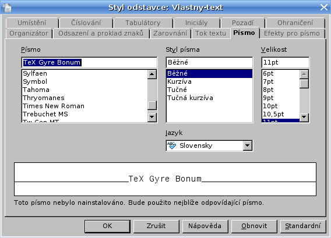Viewport: 331px width, 238px height.
Task: Click size list scroll down arrow
Action: (304, 117)
